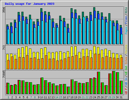The width and height of the screenshot is (129, 100).
Task: Click day label 1 on the x-axis
Action: click(8, 97)
